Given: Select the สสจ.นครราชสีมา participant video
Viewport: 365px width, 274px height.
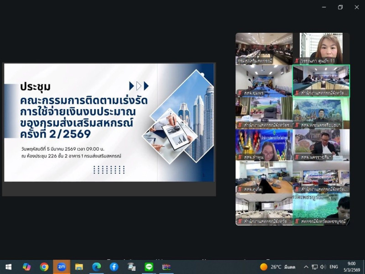Looking at the screenshot, I should tap(321, 145).
